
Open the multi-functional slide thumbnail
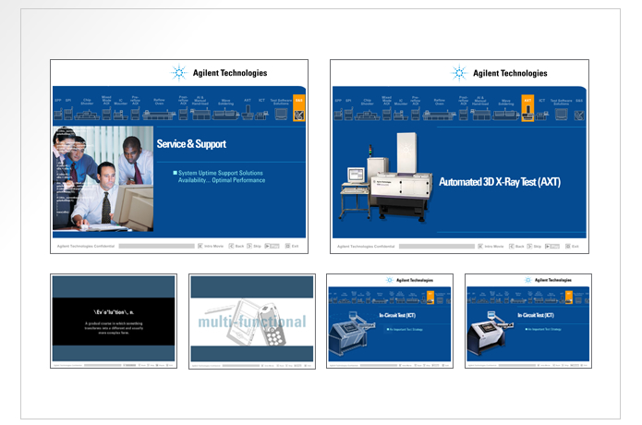(x=252, y=322)
